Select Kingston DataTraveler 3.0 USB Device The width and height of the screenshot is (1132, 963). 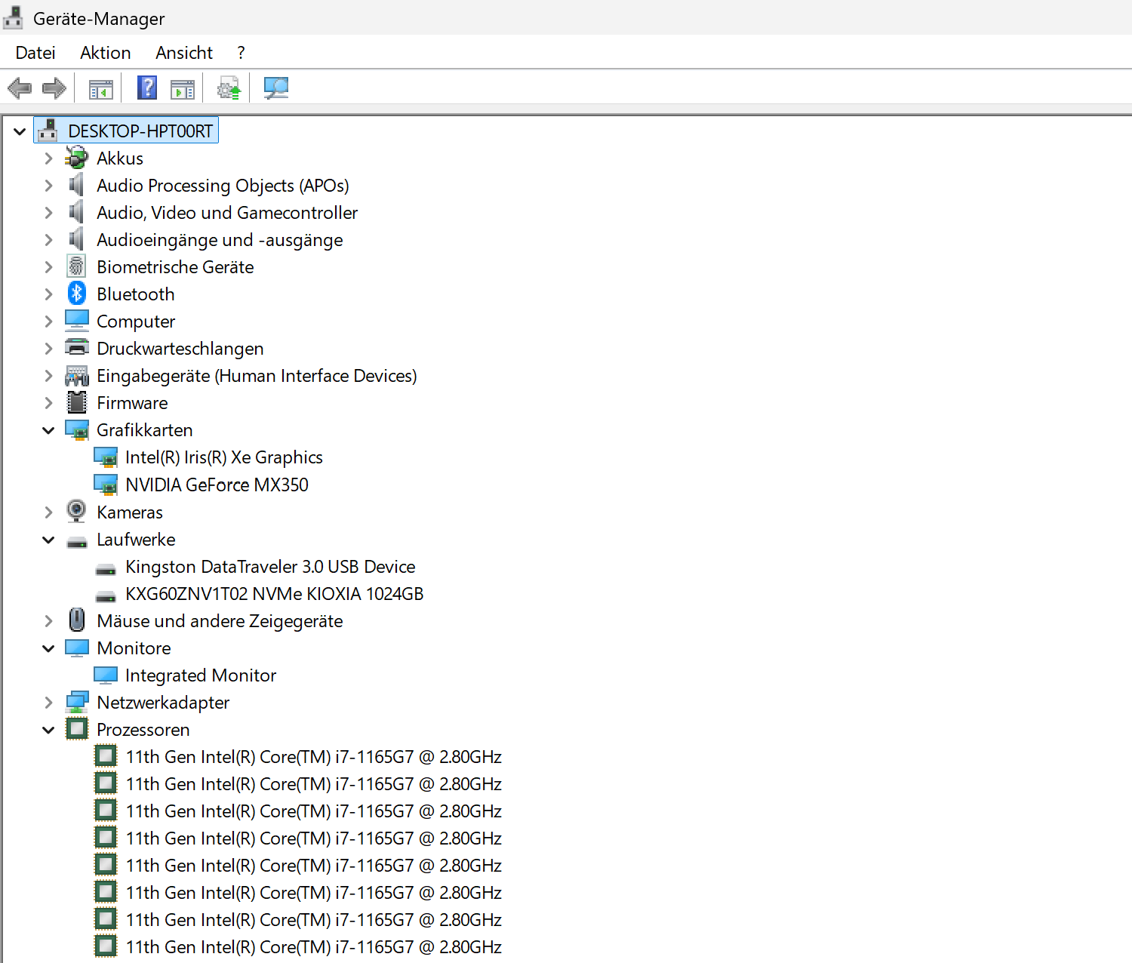click(x=270, y=567)
